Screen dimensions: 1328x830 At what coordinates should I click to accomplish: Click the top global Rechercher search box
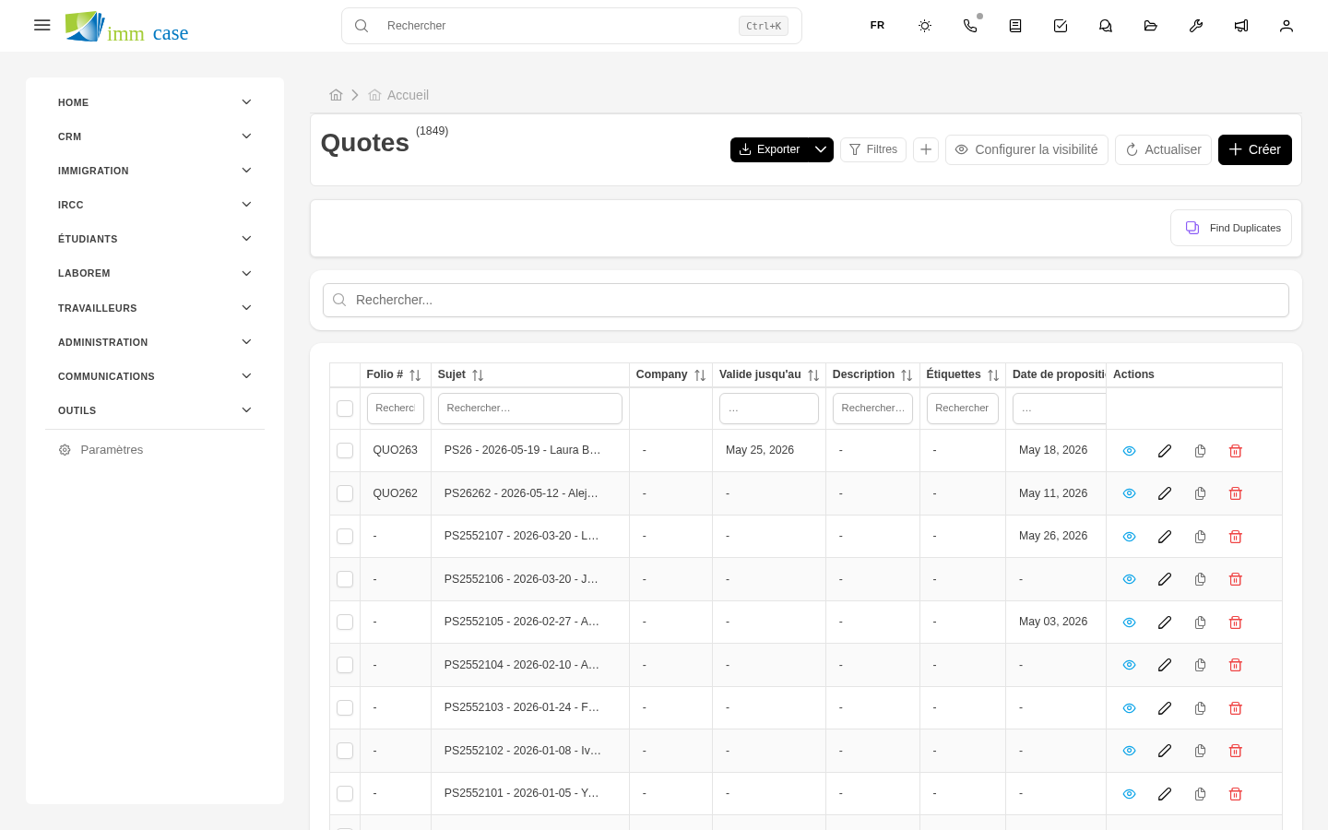[x=572, y=26]
